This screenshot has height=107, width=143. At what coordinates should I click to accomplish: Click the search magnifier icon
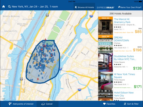pyautogui.click(x=9, y=7)
